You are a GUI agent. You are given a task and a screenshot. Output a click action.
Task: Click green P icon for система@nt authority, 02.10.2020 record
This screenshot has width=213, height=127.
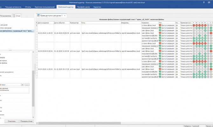click(x=194, y=38)
